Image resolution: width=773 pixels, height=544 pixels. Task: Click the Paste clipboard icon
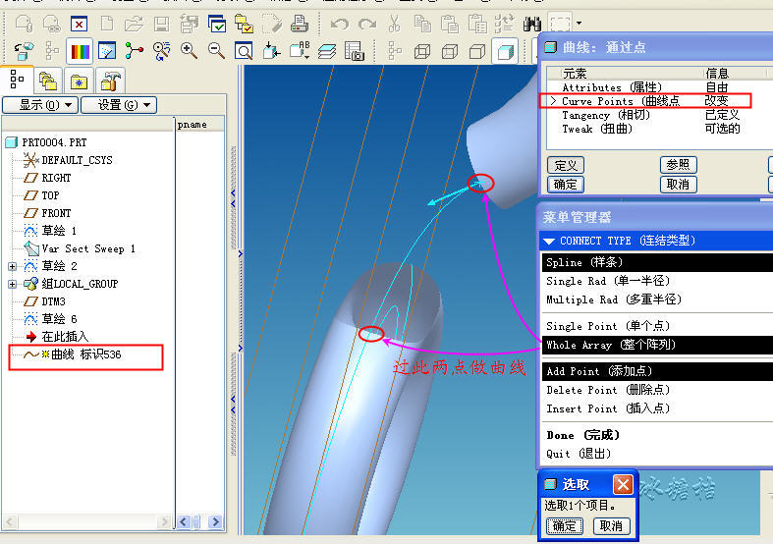449,24
